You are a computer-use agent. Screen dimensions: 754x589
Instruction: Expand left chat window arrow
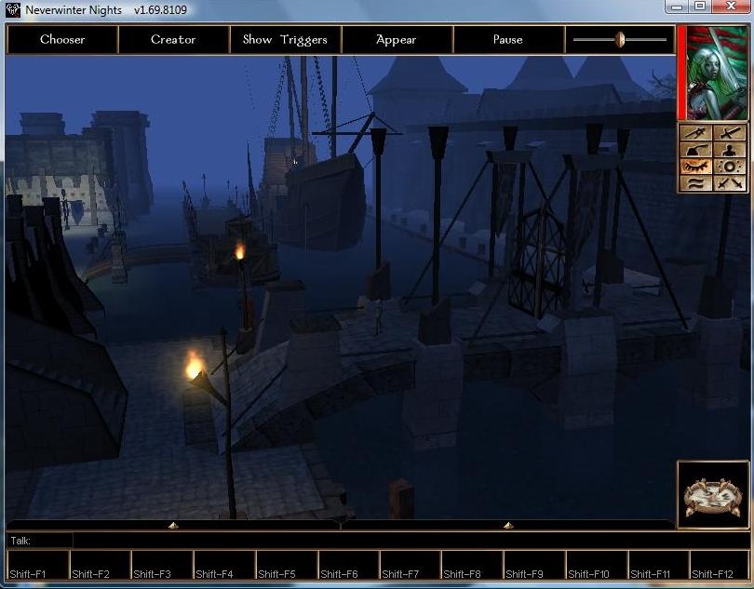click(x=173, y=526)
